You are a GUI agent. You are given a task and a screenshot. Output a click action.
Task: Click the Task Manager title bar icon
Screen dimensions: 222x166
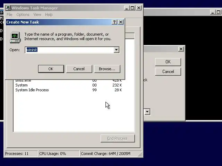coord(8,8)
